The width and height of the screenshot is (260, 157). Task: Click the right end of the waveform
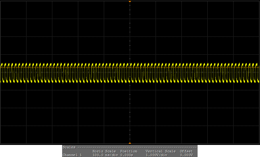258,72
